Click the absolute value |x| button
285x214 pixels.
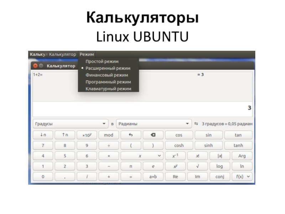tap(220, 156)
